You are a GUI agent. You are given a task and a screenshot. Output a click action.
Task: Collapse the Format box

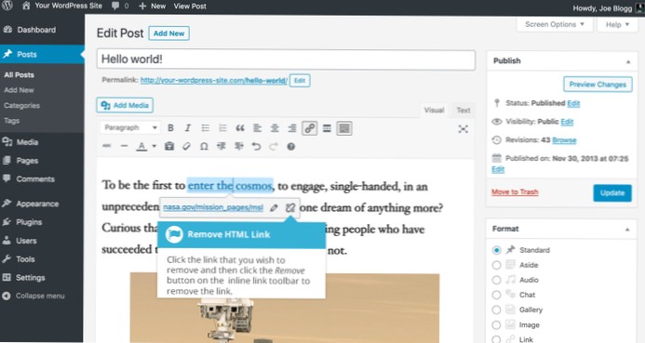(627, 230)
